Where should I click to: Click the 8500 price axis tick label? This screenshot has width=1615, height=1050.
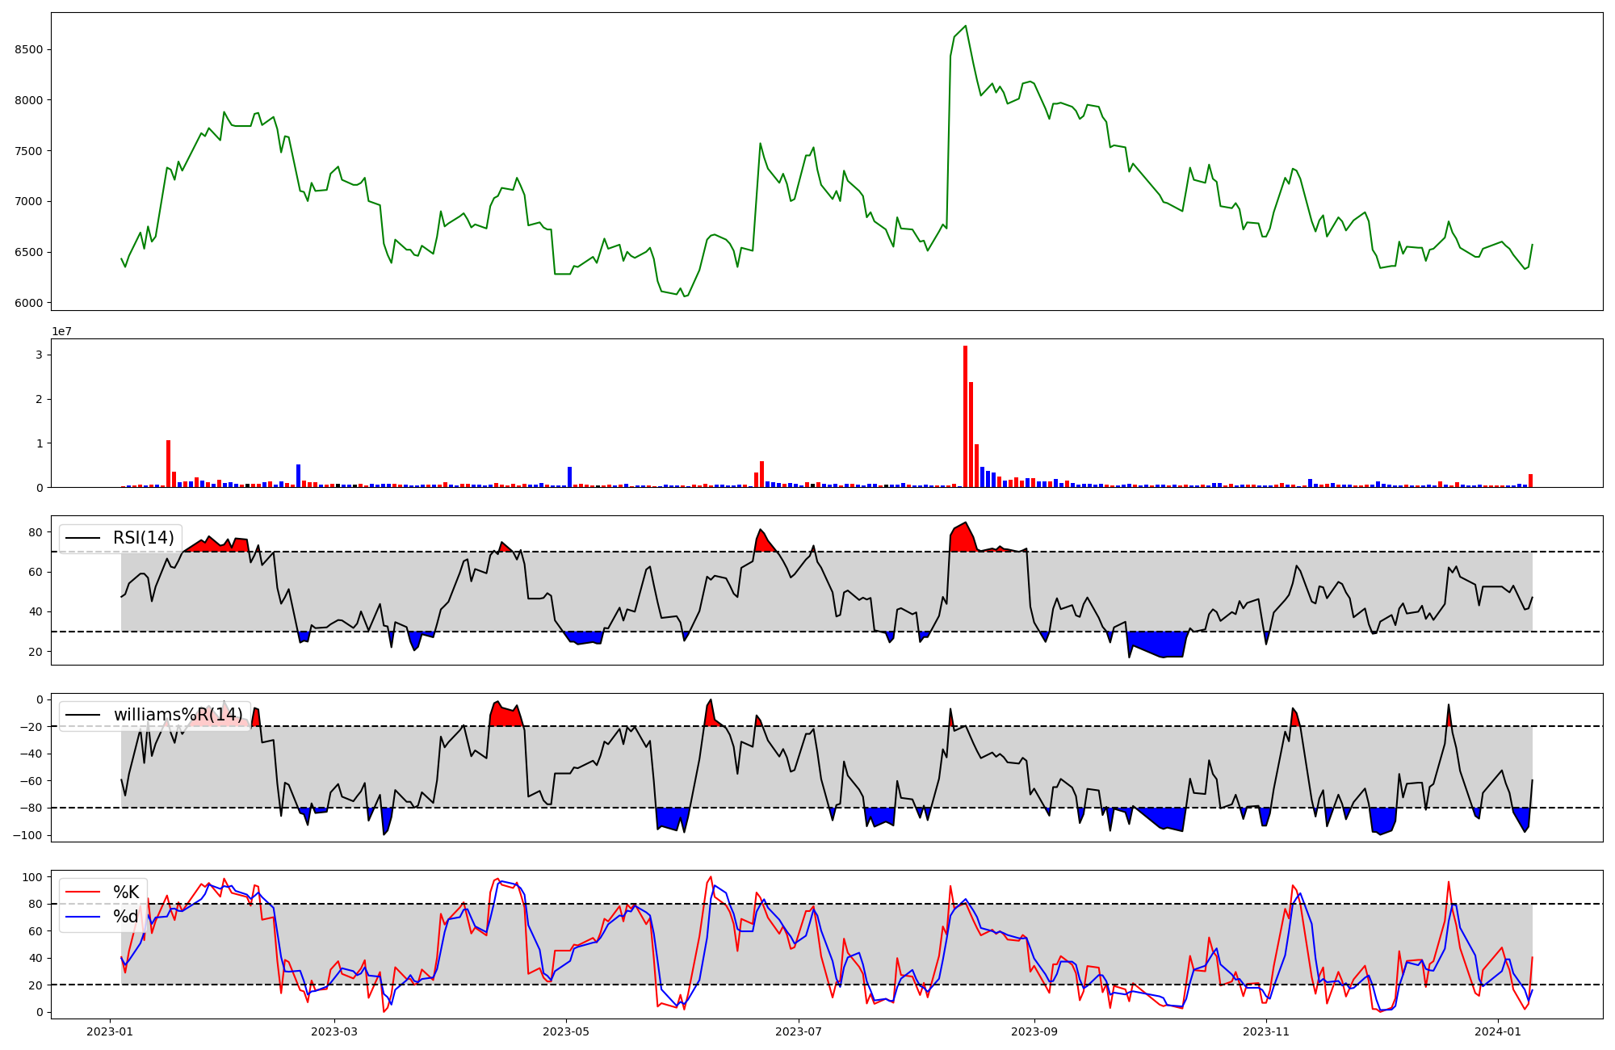[28, 50]
